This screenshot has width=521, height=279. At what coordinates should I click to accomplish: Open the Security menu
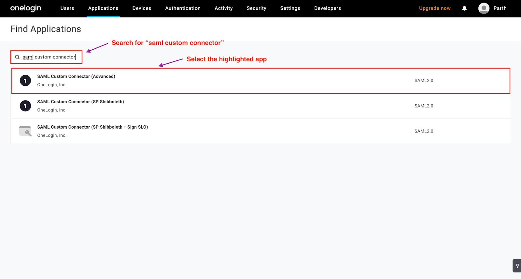(257, 8)
